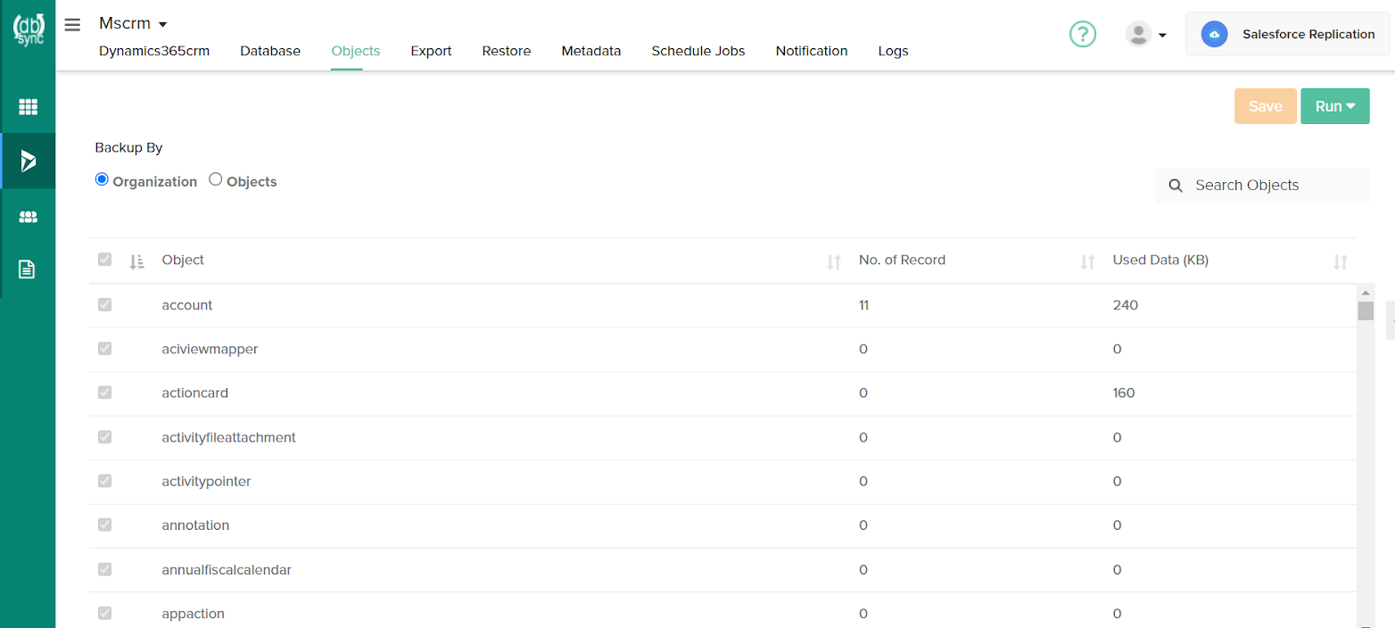
Task: Click the hamburger menu icon
Action: click(72, 25)
